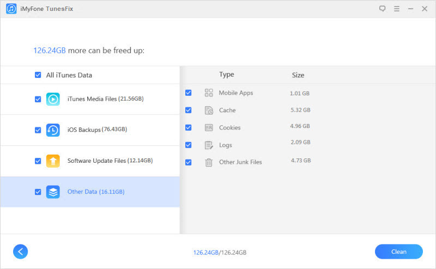The width and height of the screenshot is (436, 269).
Task: Click the 5.32 GB size value
Action: [300, 110]
